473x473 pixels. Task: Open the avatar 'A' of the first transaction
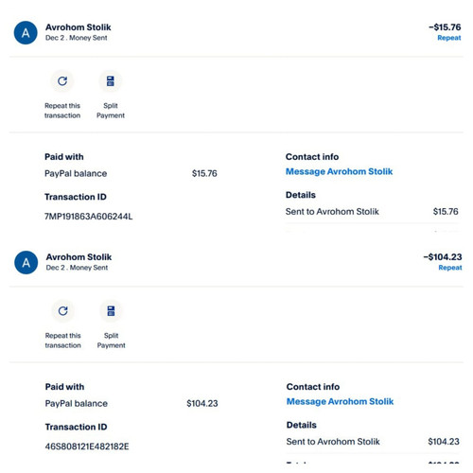26,33
